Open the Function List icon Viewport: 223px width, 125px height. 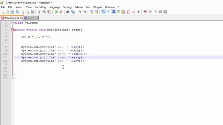[x=128, y=12]
